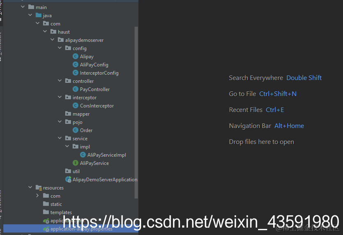343x235 pixels.
Task: Select the mapper package label
Action: 81,114
